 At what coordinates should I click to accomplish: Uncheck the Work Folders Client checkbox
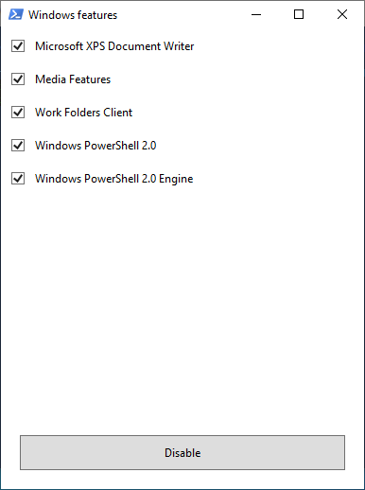point(18,113)
